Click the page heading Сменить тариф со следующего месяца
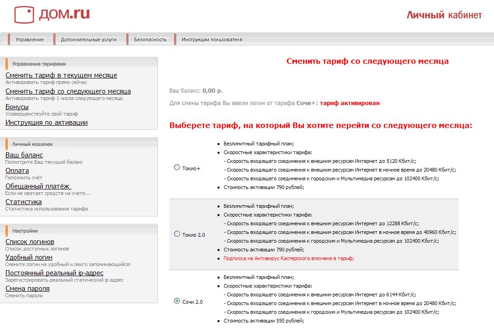This screenshot has width=494, height=328. pos(367,61)
